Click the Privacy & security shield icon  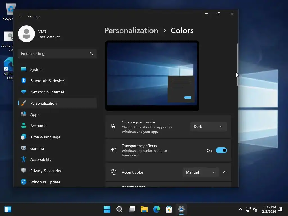(x=24, y=170)
